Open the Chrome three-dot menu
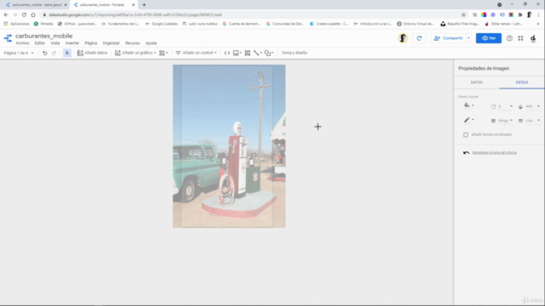The width and height of the screenshot is (545, 306). (x=538, y=14)
